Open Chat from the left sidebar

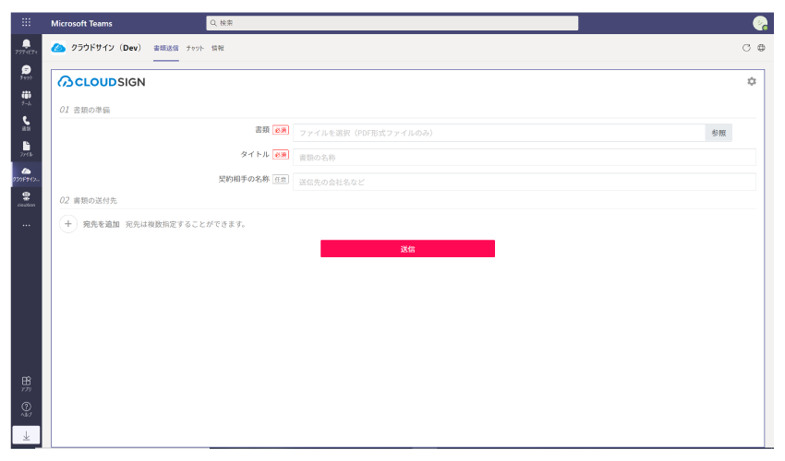click(x=26, y=73)
